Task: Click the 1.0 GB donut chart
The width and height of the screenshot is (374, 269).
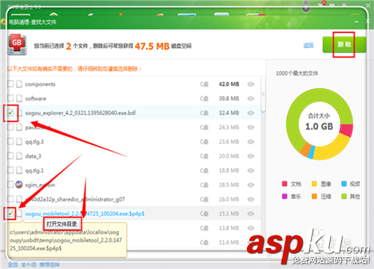Action: [x=319, y=124]
